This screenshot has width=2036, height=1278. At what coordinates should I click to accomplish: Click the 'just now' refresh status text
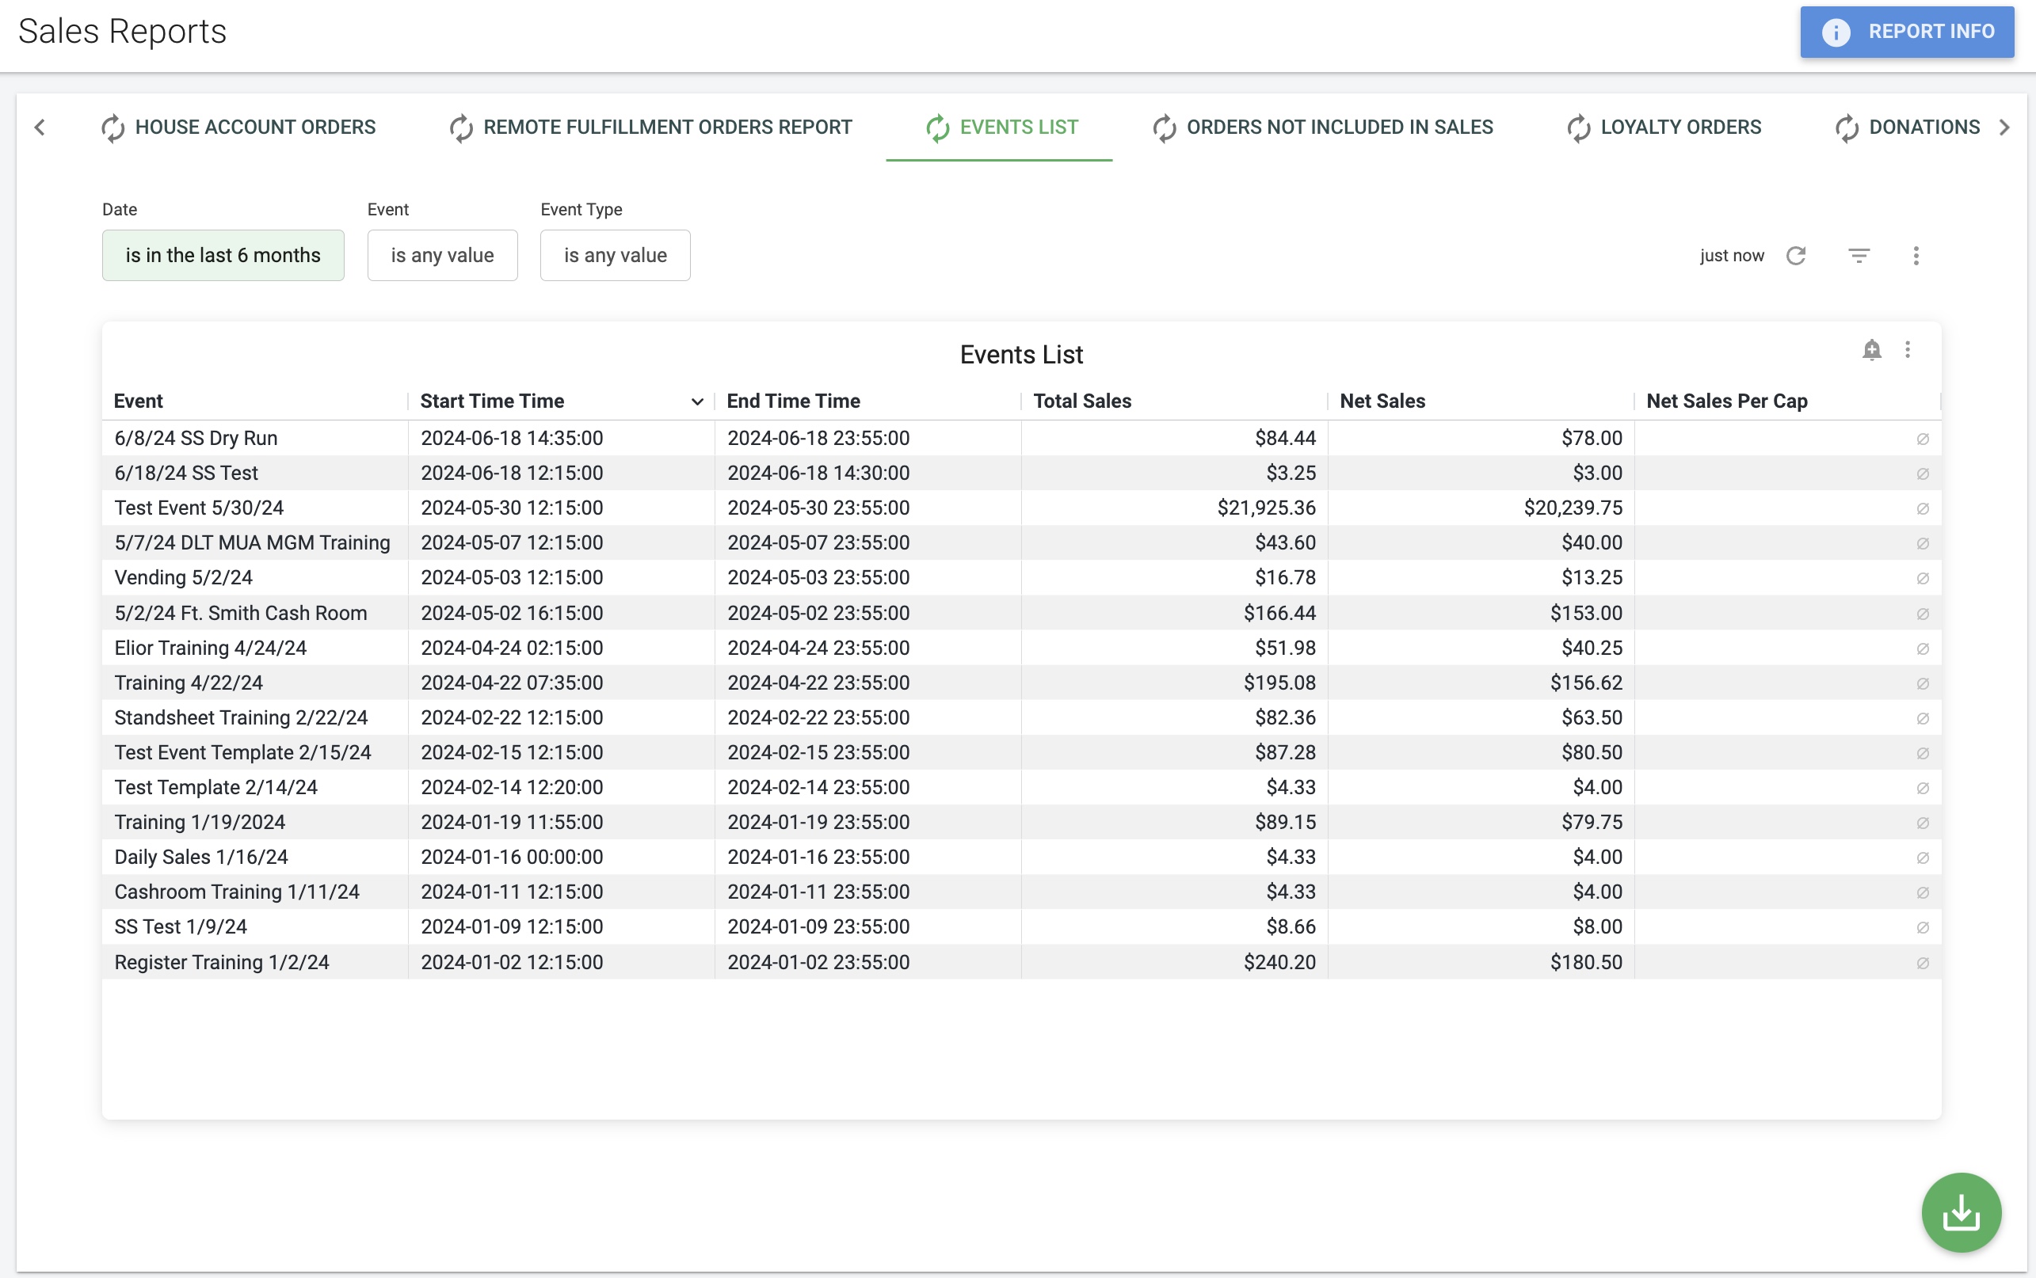1732,255
